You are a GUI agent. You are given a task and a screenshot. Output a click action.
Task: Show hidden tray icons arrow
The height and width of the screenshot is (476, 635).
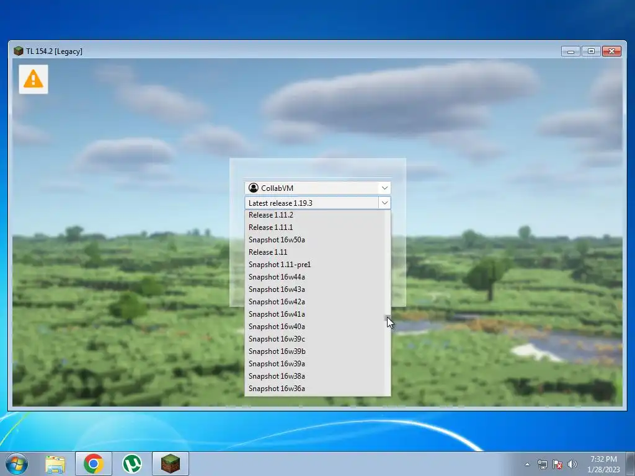click(527, 464)
